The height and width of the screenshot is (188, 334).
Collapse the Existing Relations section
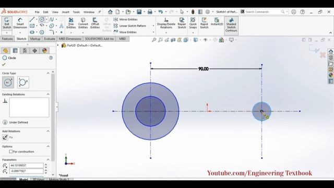[48, 94]
